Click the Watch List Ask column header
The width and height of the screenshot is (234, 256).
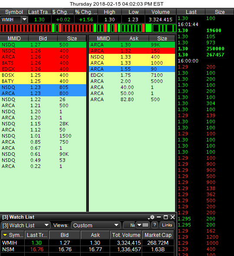coord(95,235)
